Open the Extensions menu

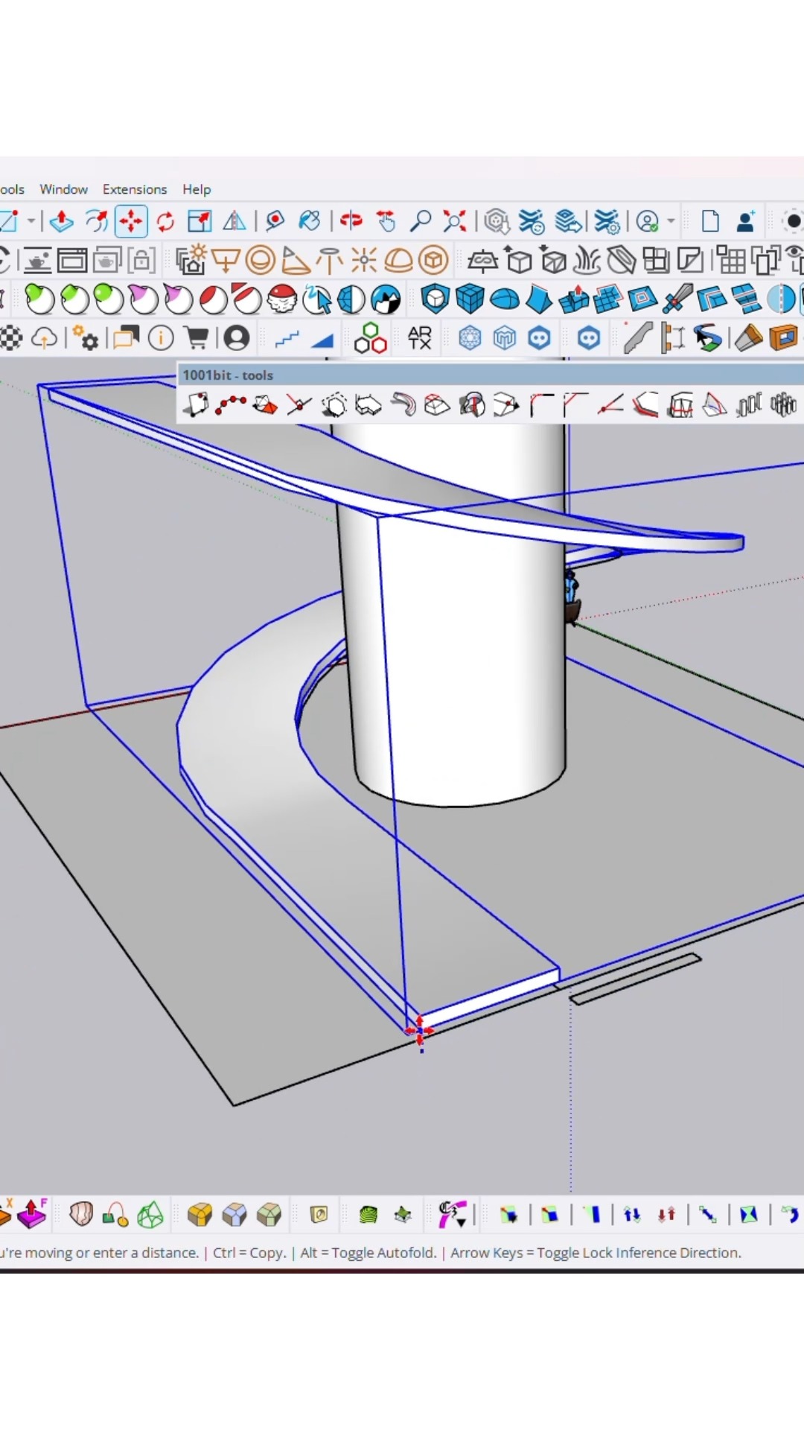click(135, 189)
